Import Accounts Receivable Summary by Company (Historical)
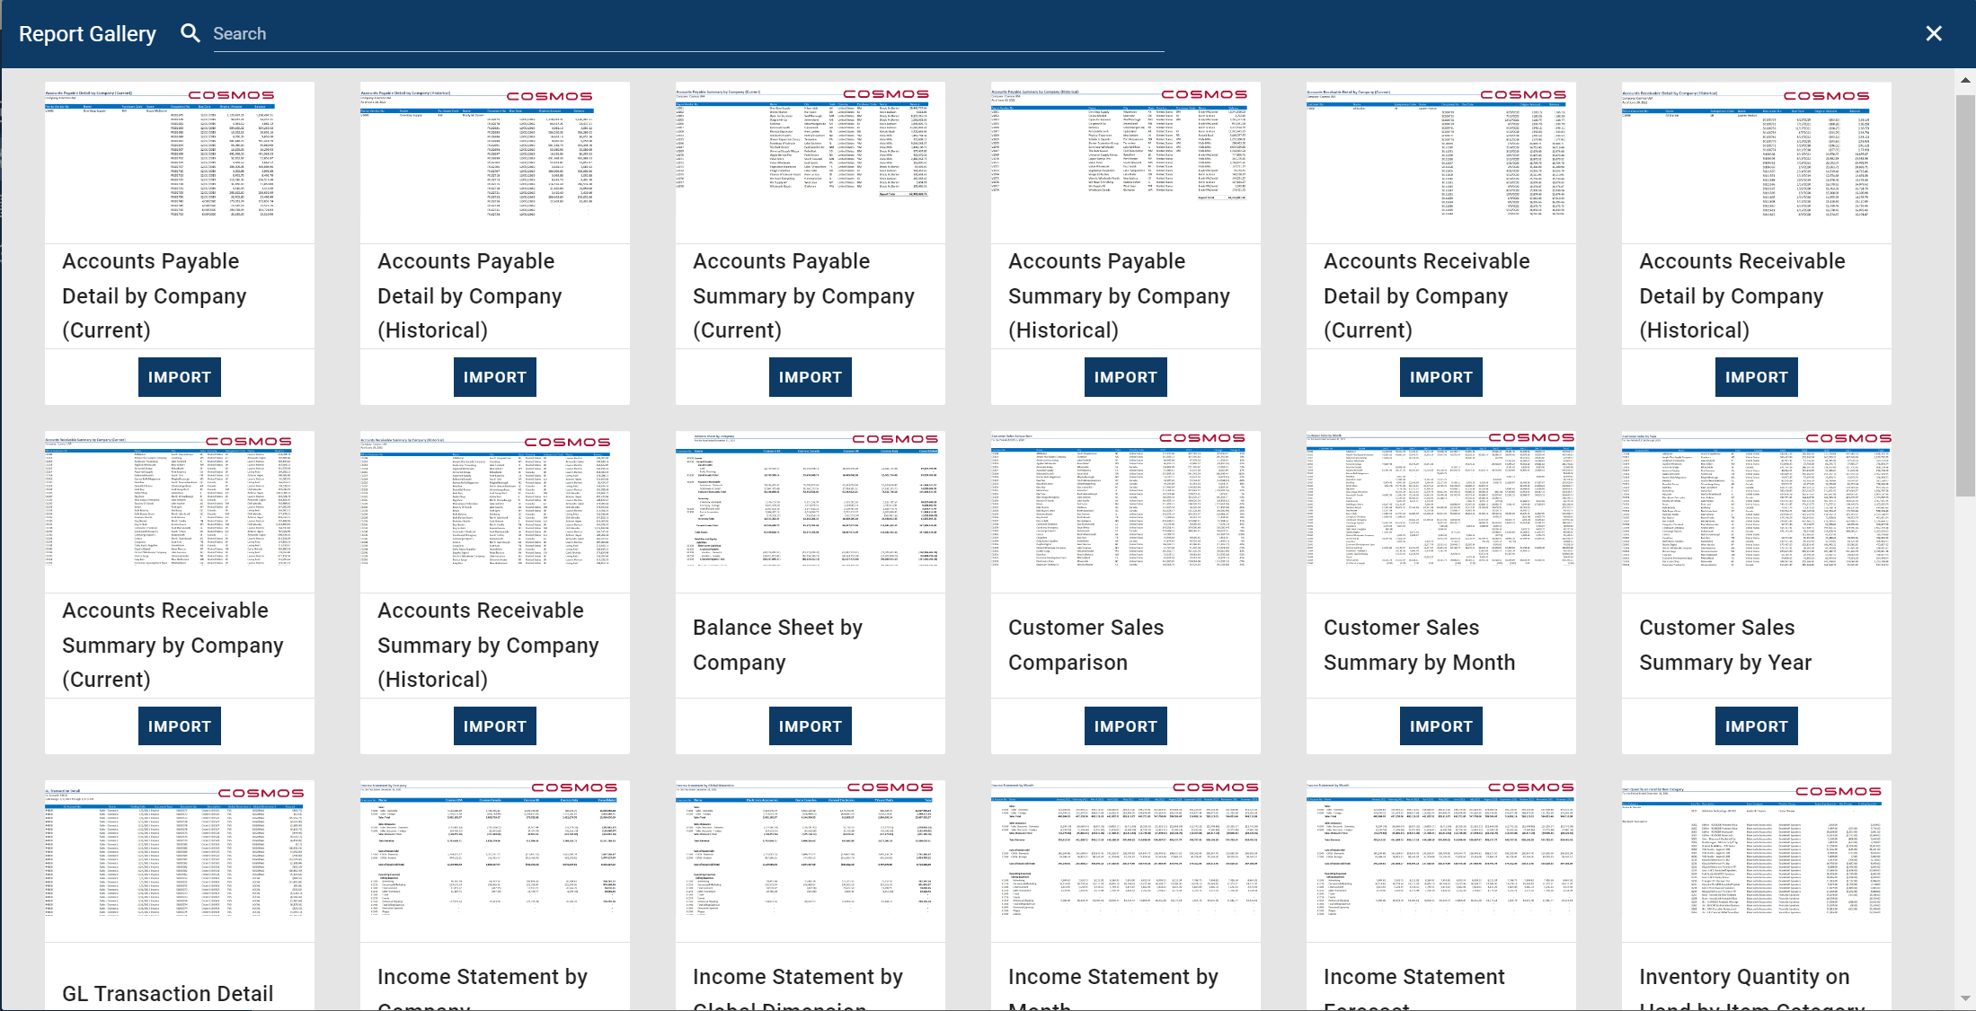Image resolution: width=1976 pixels, height=1011 pixels. tap(495, 726)
